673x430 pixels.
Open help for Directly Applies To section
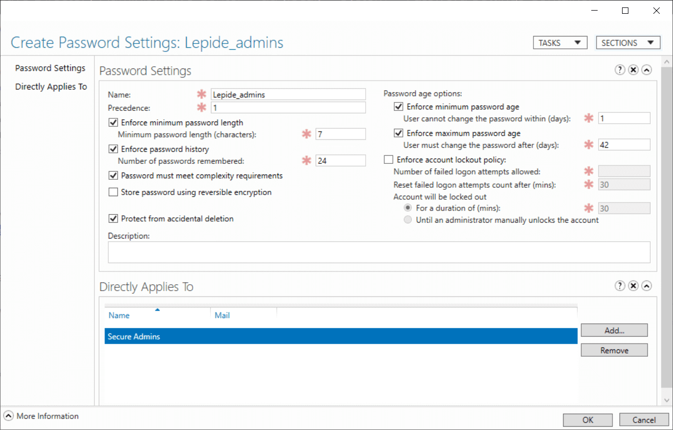[x=620, y=286]
